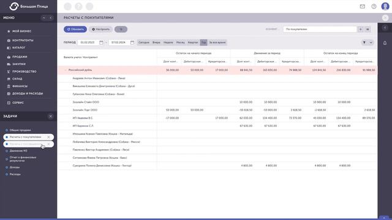
Task: Open Контрагенты in the menu
Action: 23,40
